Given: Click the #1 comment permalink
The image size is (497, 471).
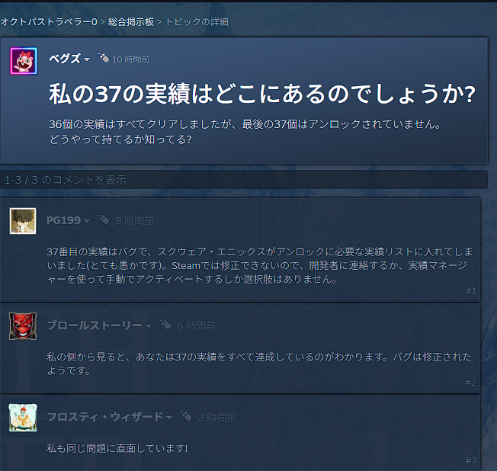Looking at the screenshot, I should [471, 291].
